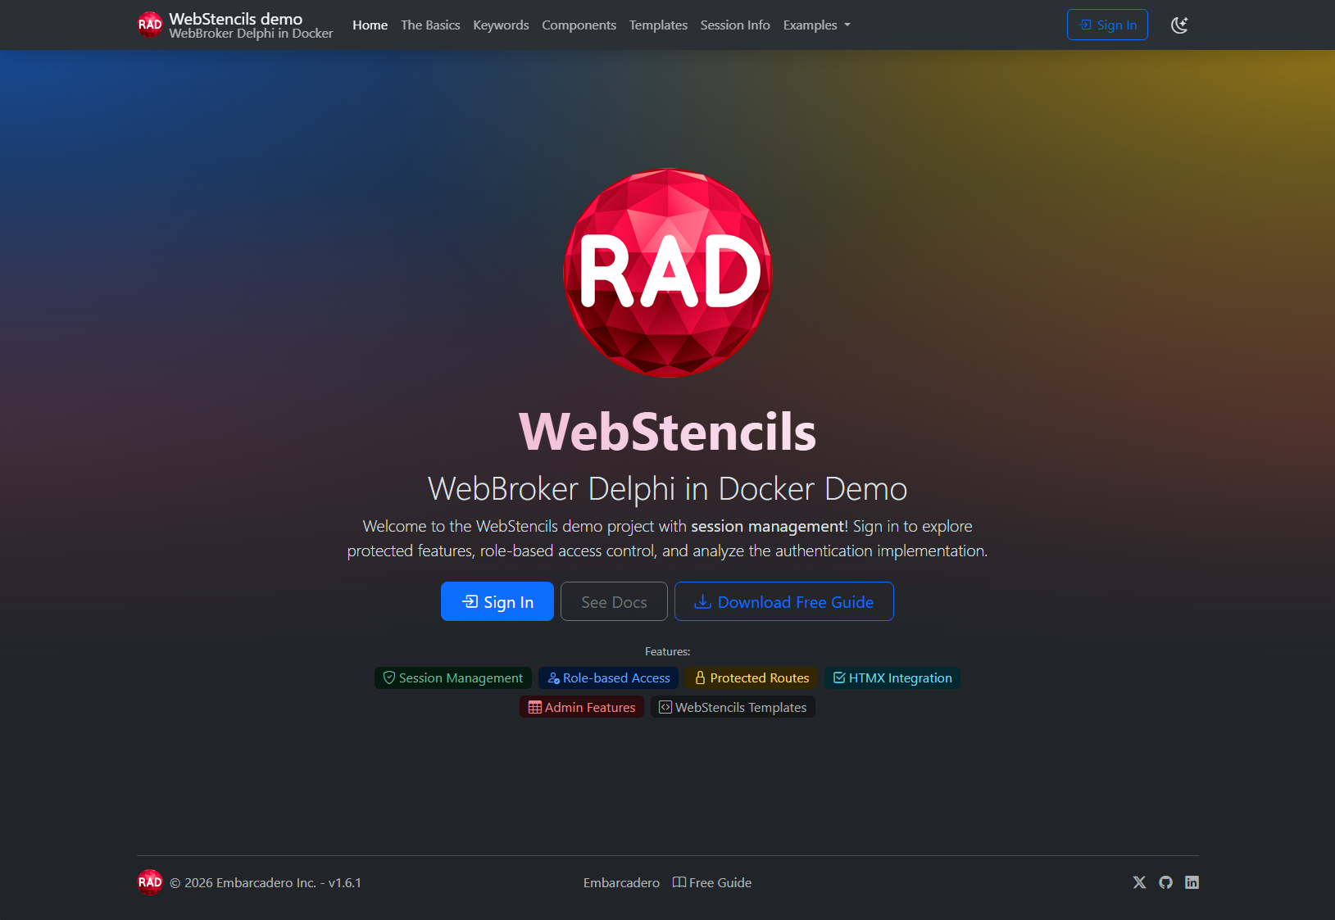This screenshot has width=1335, height=920.
Task: Open the Free Guide footer link
Action: pos(712,882)
